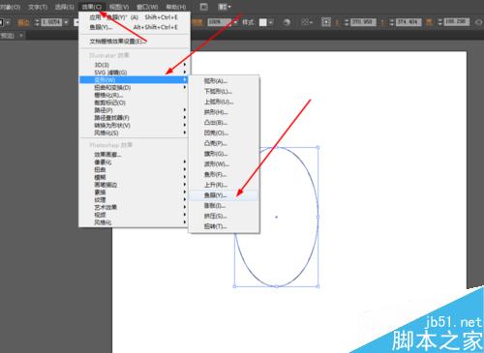
Task: Expand the 3D(3) submenu
Action: pyautogui.click(x=134, y=65)
